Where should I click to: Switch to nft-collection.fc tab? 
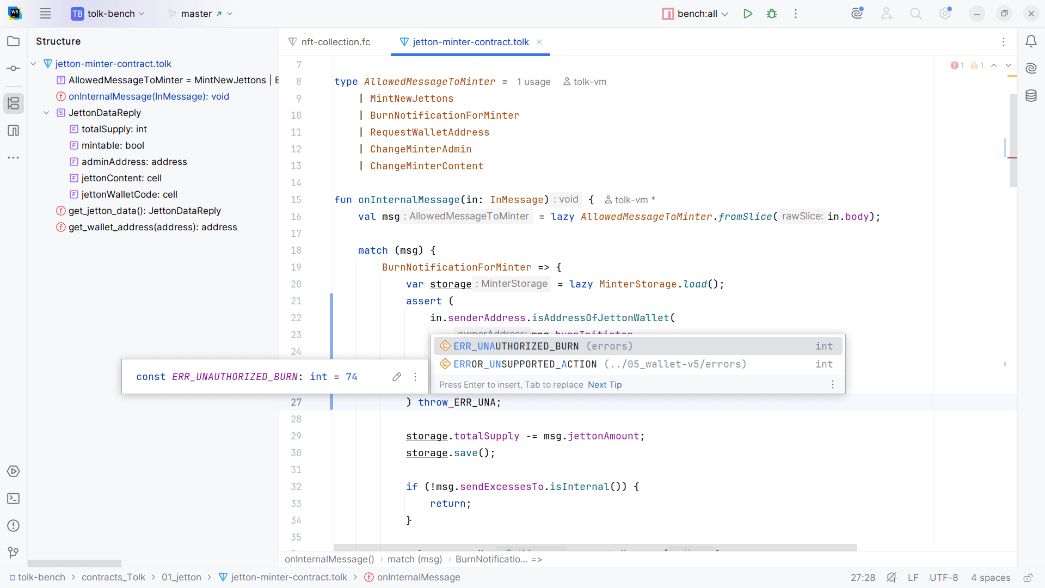[x=330, y=42]
